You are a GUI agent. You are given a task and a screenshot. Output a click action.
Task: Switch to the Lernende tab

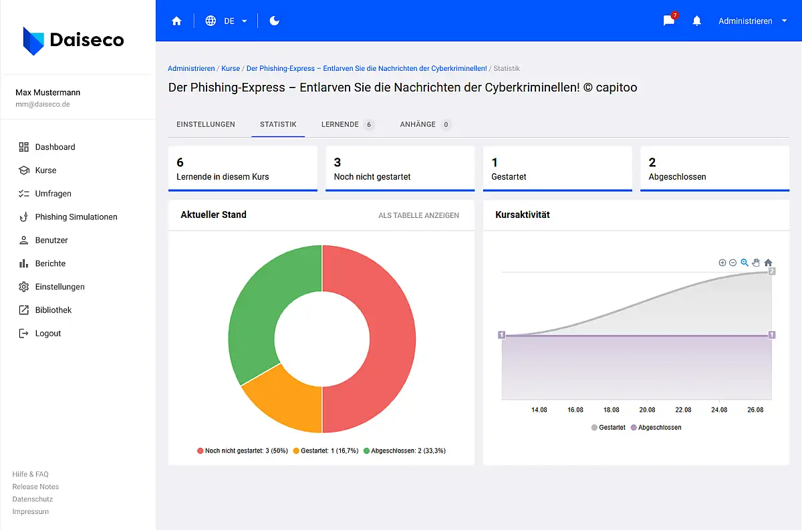point(346,124)
